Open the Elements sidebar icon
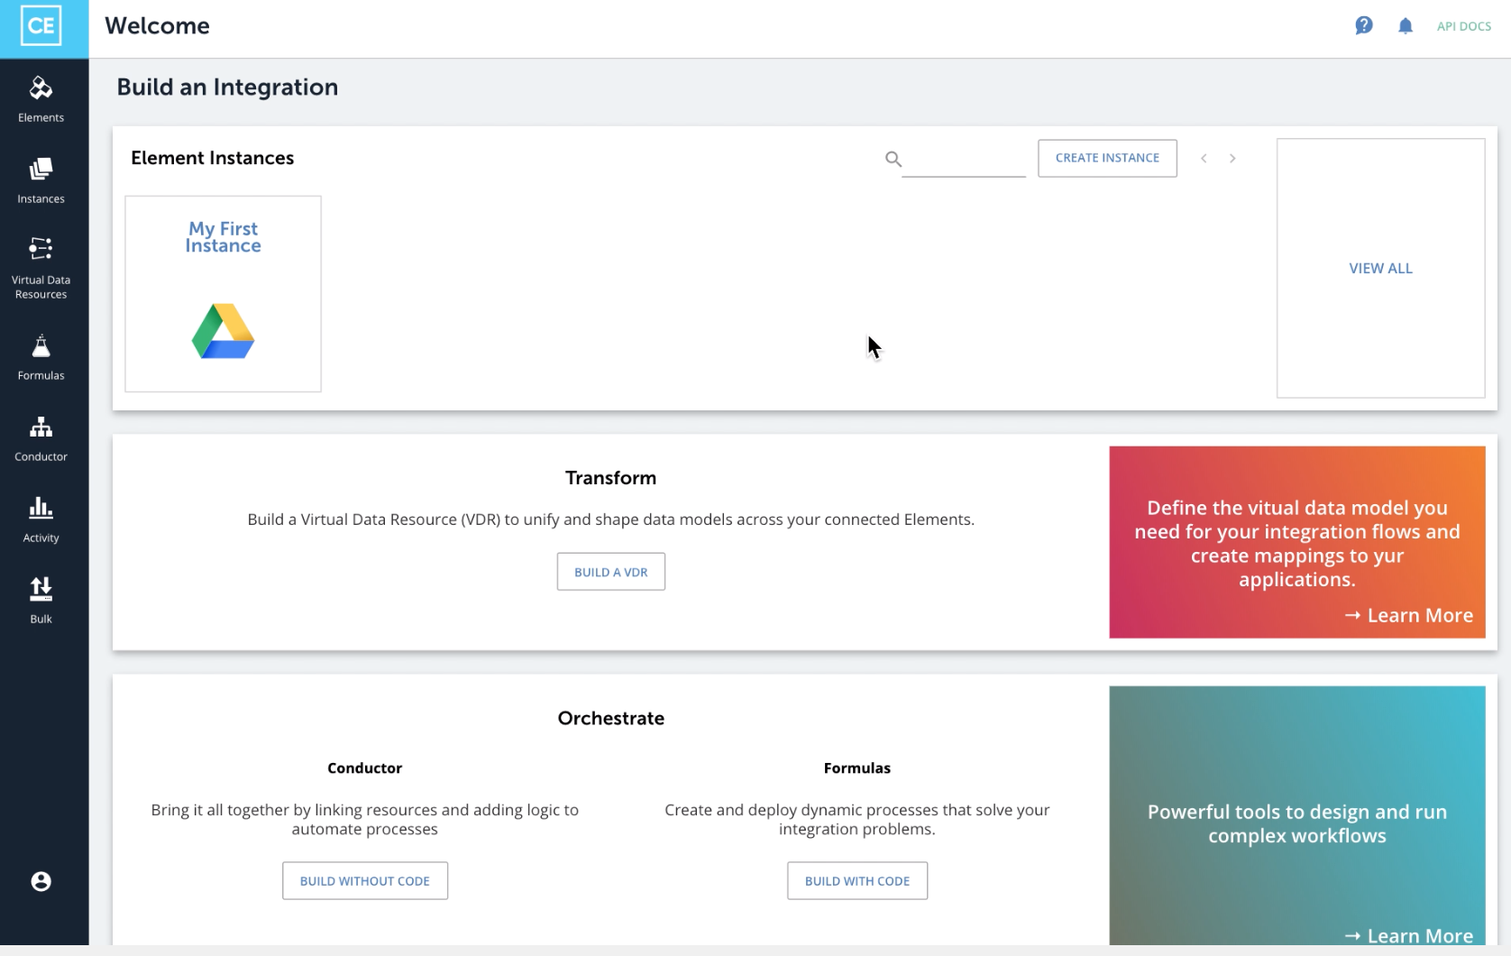 point(41,88)
